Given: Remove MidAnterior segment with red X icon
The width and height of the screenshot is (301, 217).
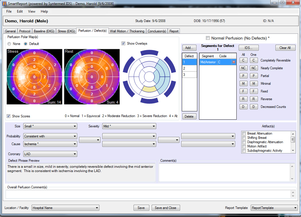Looking at the screenshot, I should [234, 62].
